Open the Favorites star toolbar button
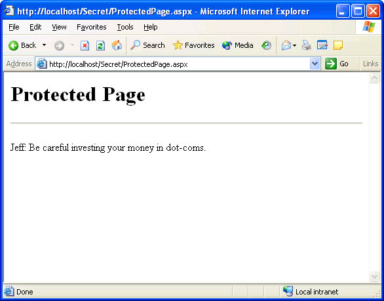The image size is (384, 301). tap(193, 45)
